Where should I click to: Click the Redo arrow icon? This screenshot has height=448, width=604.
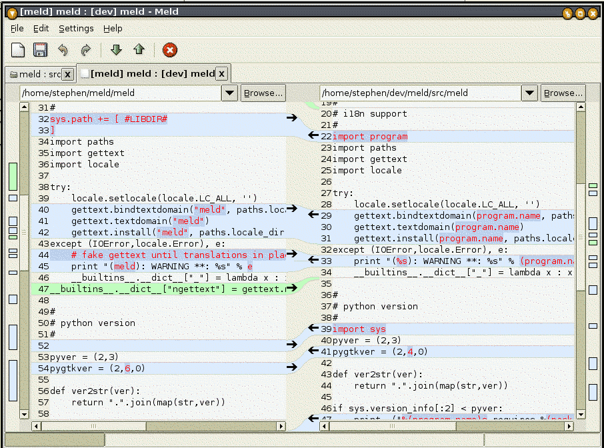[85, 50]
